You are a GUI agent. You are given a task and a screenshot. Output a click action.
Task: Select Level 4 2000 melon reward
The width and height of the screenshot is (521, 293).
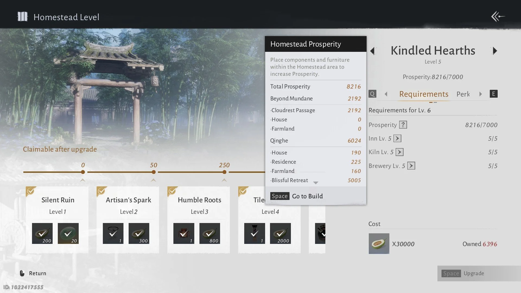(280, 233)
